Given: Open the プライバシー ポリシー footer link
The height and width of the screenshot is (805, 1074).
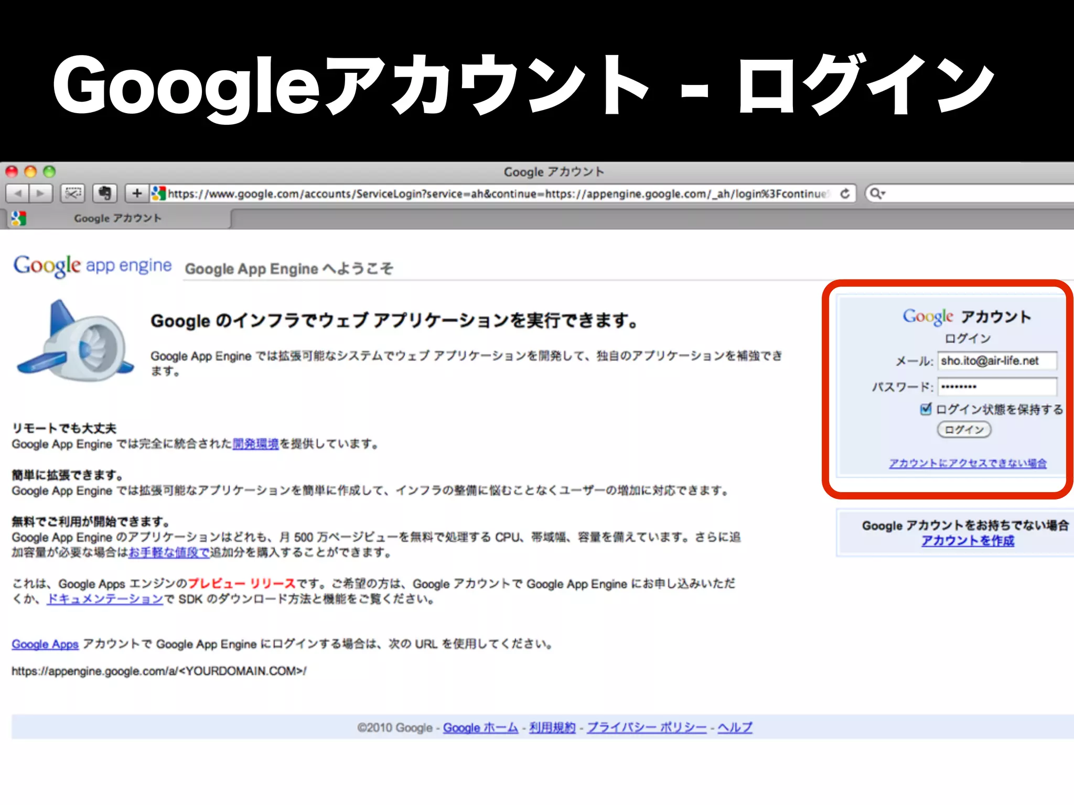Looking at the screenshot, I should tap(646, 727).
